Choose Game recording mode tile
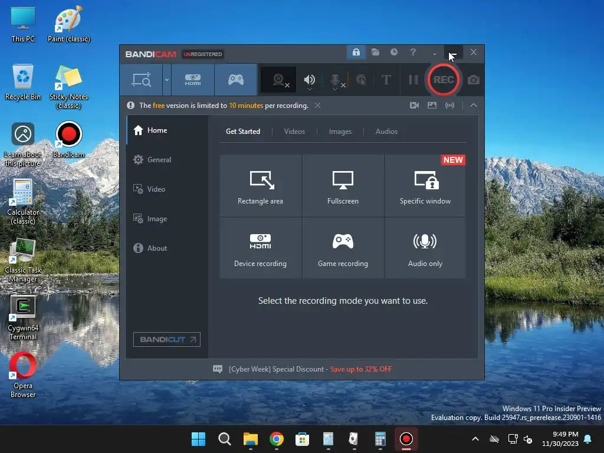This screenshot has width=604, height=453. click(x=343, y=248)
